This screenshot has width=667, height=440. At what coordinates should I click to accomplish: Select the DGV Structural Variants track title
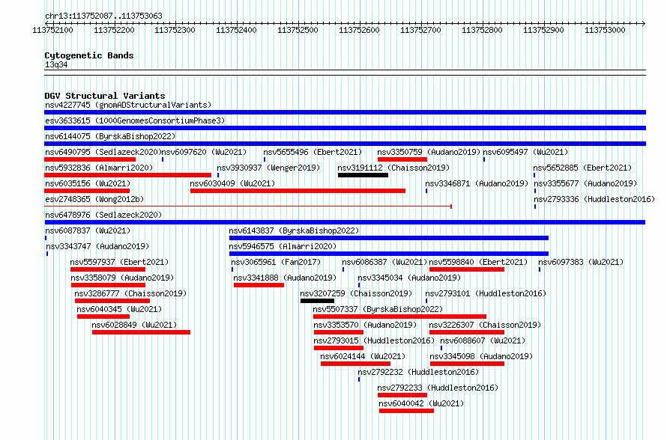tap(105, 96)
